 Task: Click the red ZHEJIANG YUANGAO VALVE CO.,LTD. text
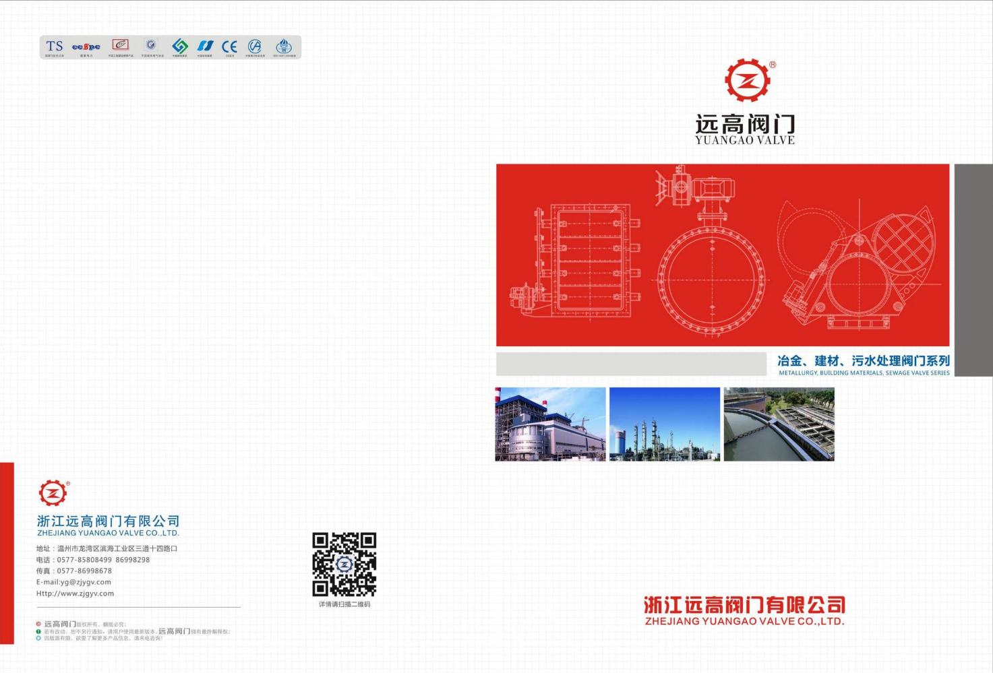coord(744,621)
